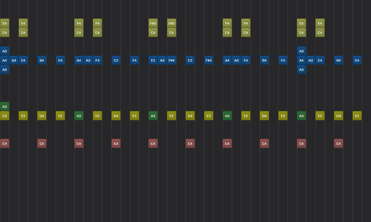Click the olive C4 note below the first F4

coord(79,33)
